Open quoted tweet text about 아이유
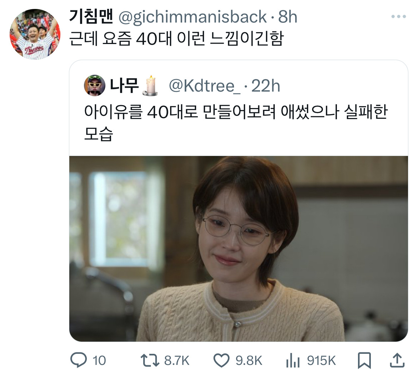Screen dimensions: 418x381 236,123
